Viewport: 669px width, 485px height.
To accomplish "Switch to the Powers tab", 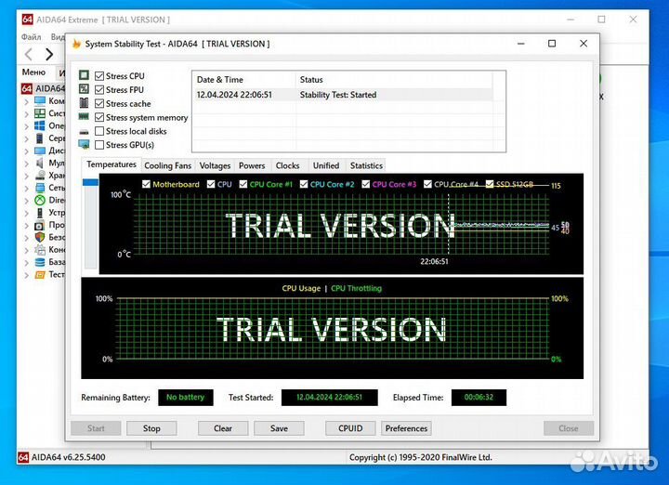I will pos(252,166).
